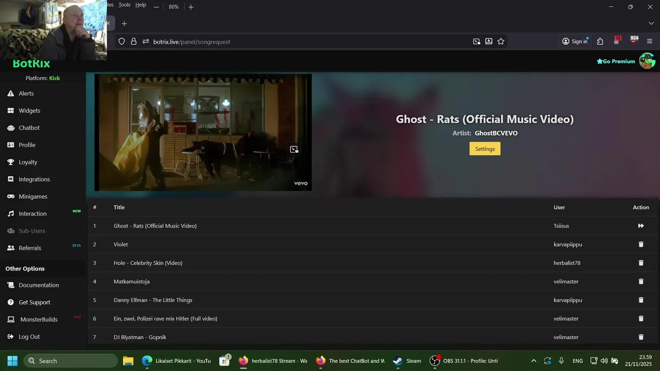660x371 pixels.
Task: Log Out of the BotRix panel
Action: click(x=29, y=336)
